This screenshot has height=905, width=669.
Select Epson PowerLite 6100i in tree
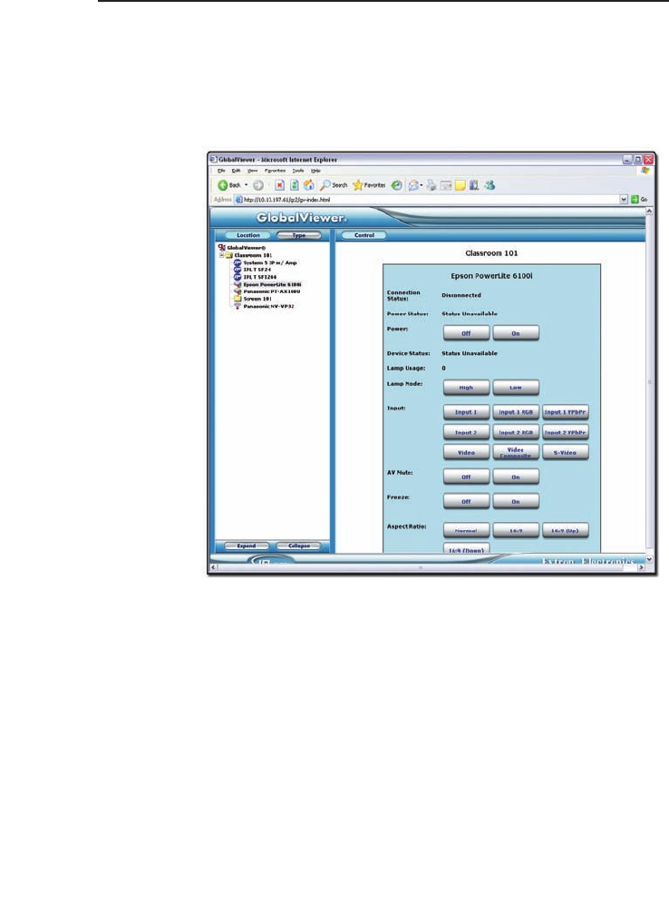coord(267,284)
